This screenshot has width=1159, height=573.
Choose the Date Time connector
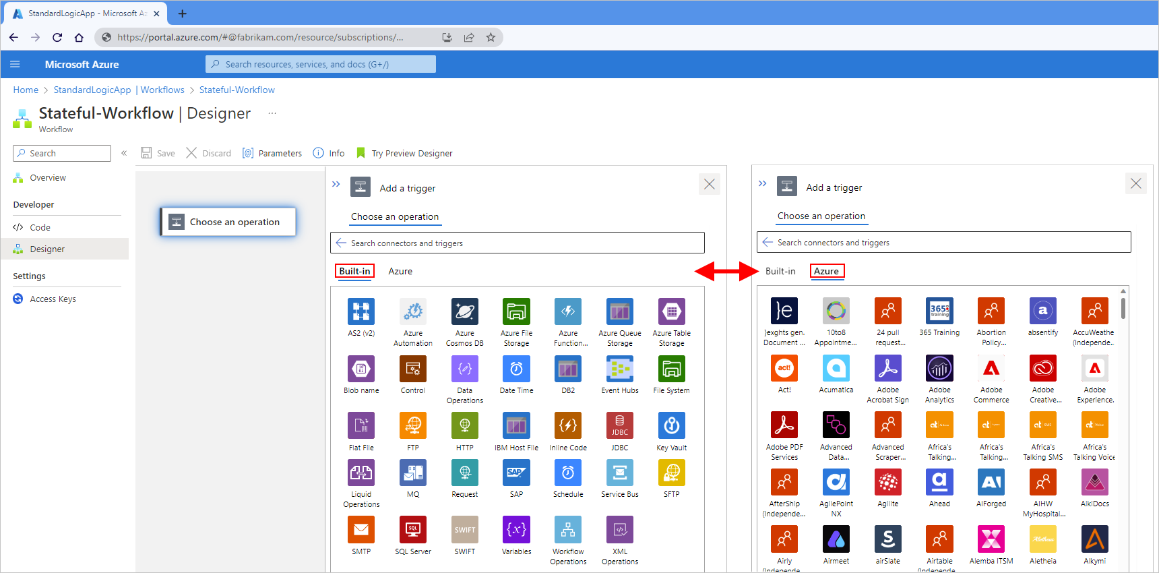tap(516, 369)
